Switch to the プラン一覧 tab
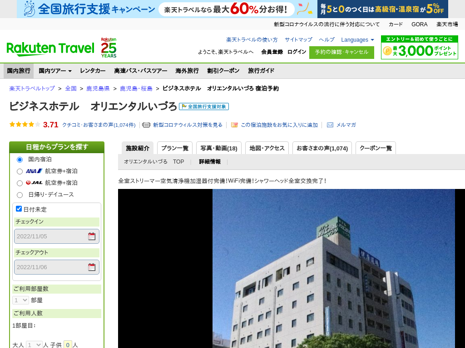Viewport: 465px width, 348px height. point(175,148)
